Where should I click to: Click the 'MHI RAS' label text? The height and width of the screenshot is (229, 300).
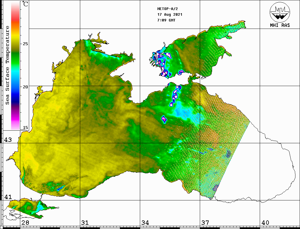tap(280, 25)
